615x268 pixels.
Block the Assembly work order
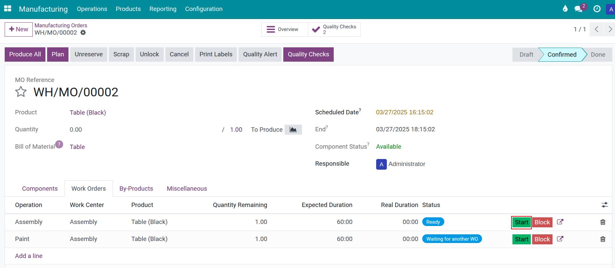tap(542, 222)
